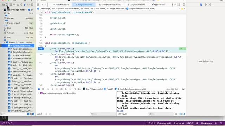Open Thread 1 selector in debug bar
Screen dimensions: 225x126
(109, 89)
